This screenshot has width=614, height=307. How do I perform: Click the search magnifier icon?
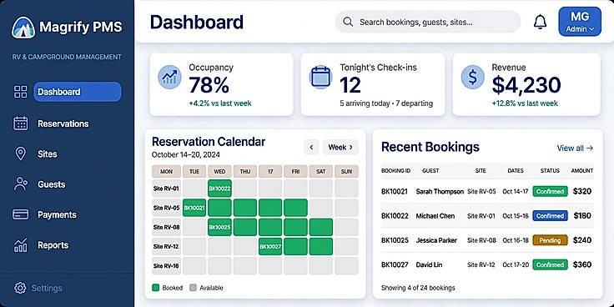pyautogui.click(x=348, y=22)
